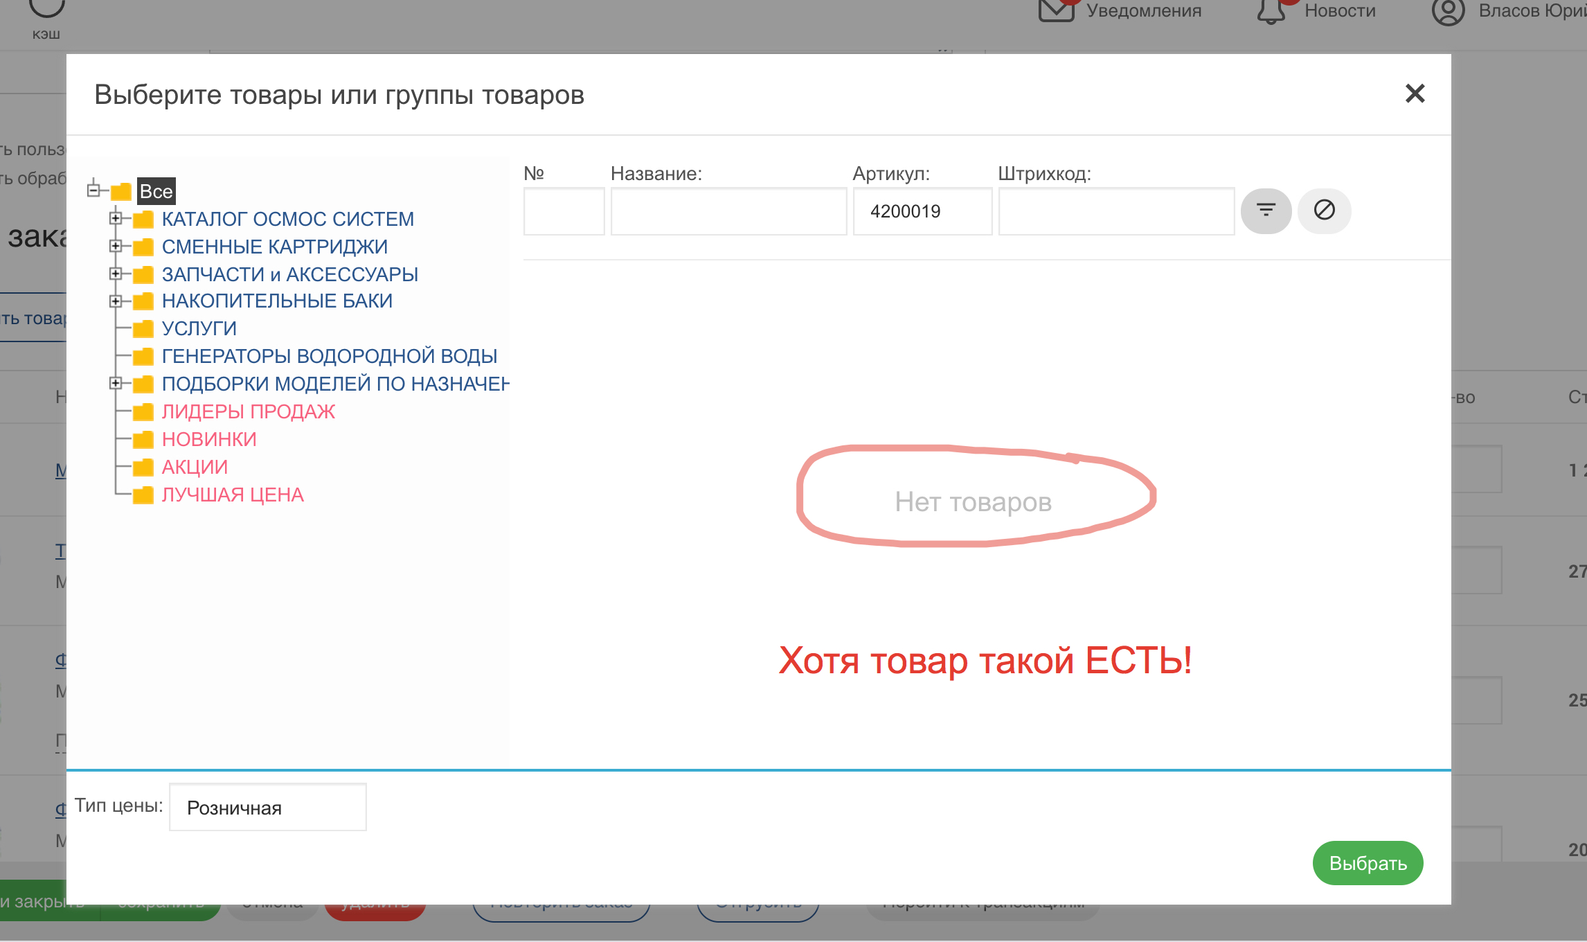
Task: Open the Тип цены Розничная dropdown
Action: (267, 808)
